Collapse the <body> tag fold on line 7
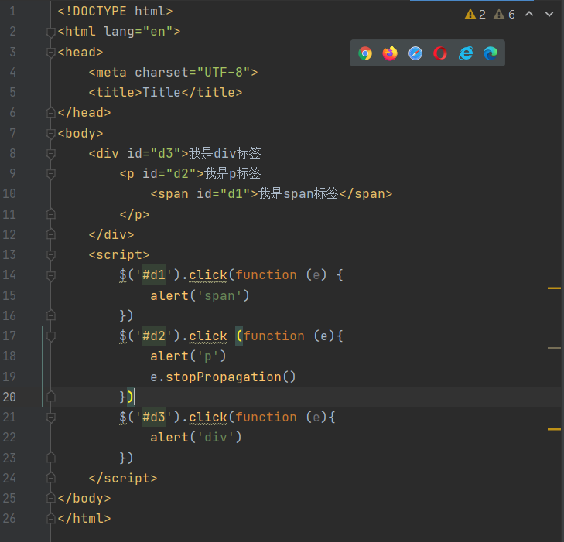Viewport: 564px width, 542px height. point(51,134)
